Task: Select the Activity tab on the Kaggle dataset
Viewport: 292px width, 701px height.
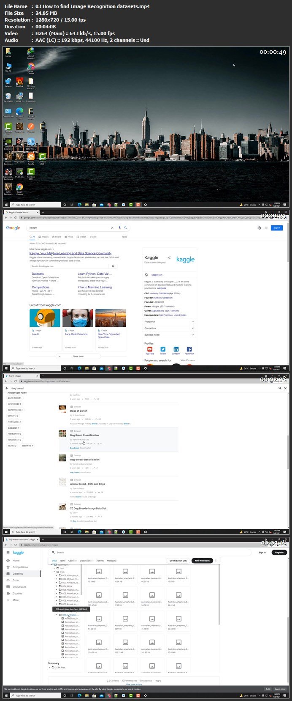Action: (x=100, y=561)
